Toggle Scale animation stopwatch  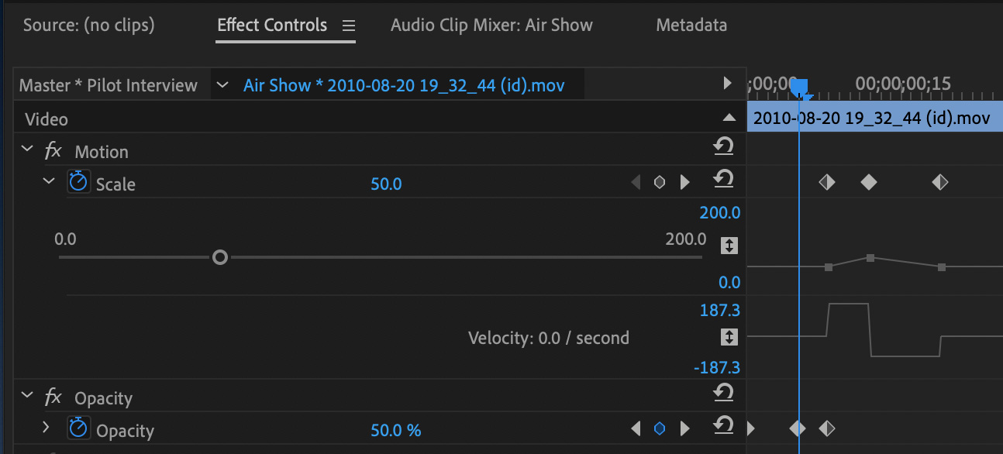tap(78, 182)
